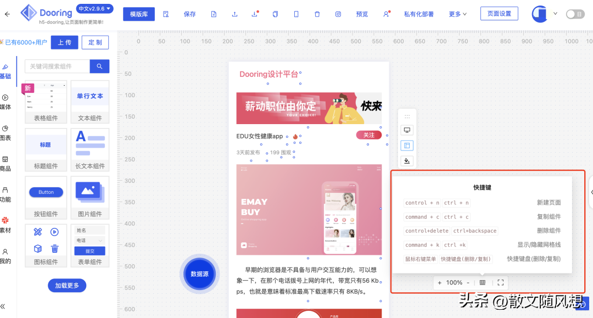The image size is (593, 318).
Task: Open the 模版库 template library
Action: click(x=139, y=14)
